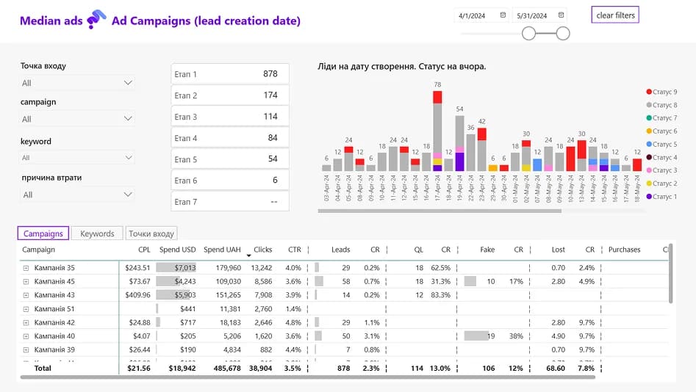
Task: Select the Статус 1 purple legend marker
Action: (x=649, y=197)
